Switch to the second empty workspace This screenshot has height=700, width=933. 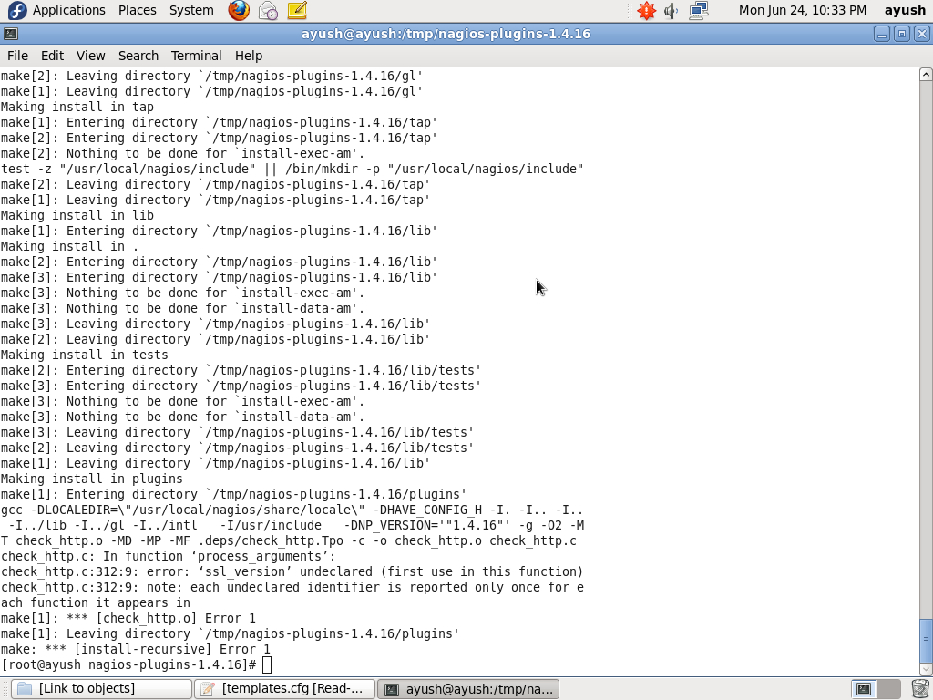pyautogui.click(x=888, y=689)
